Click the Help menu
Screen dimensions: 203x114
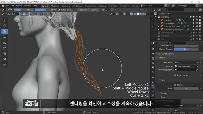[35, 6]
